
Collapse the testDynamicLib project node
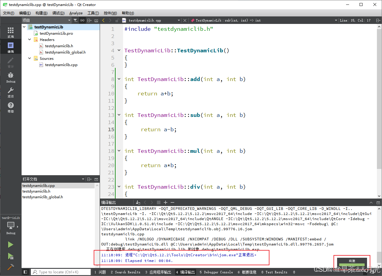(24, 27)
